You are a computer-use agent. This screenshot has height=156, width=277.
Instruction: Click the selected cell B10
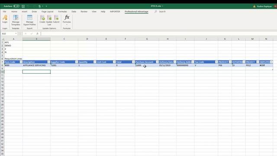click(x=36, y=71)
